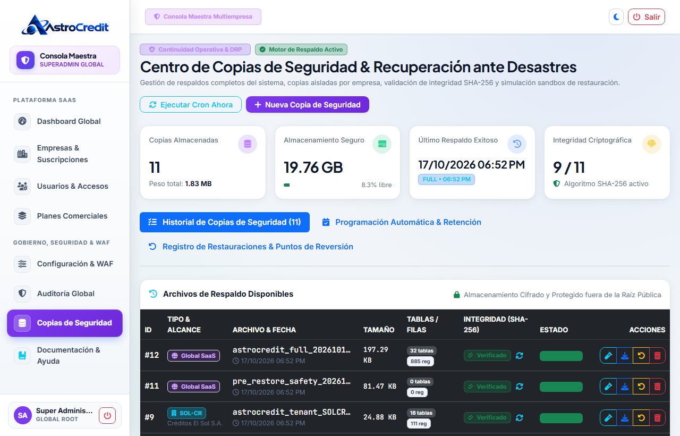Screen dimensions: 680x436
Task: Click the 19.76 GB storage value
Action: pos(313,167)
